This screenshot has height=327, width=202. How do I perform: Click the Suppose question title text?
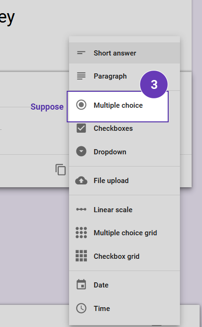(x=47, y=107)
